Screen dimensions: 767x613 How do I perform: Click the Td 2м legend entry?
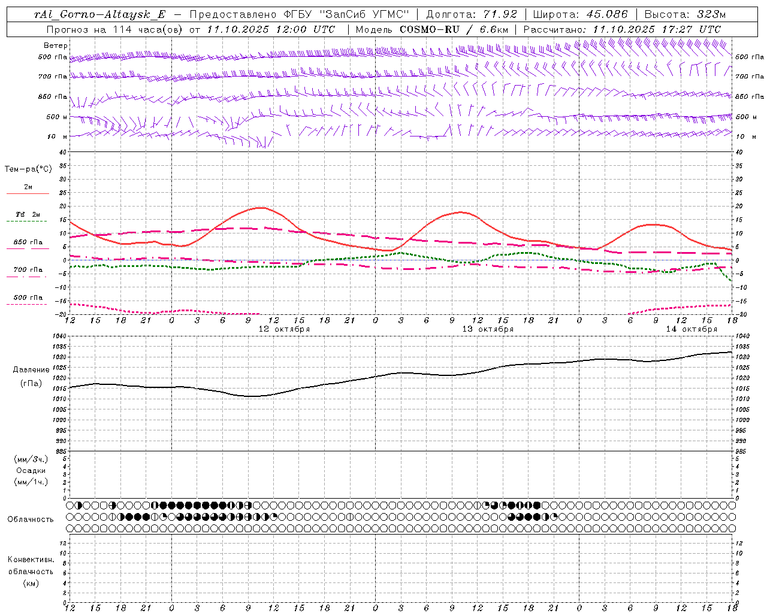tap(28, 214)
